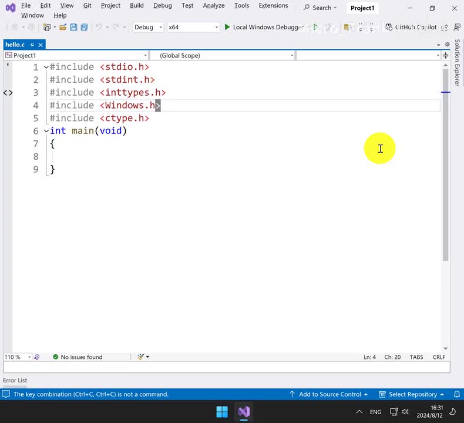Click the TABS indent setting
Screen dimensions: 464x423
click(416, 357)
